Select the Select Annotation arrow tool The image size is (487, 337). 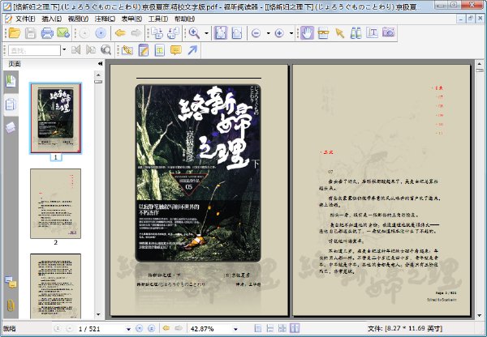(x=340, y=33)
